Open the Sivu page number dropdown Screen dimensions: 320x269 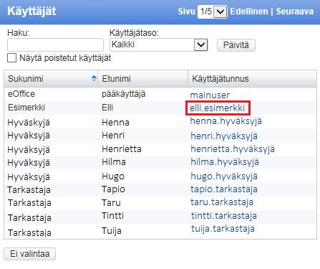[212, 11]
